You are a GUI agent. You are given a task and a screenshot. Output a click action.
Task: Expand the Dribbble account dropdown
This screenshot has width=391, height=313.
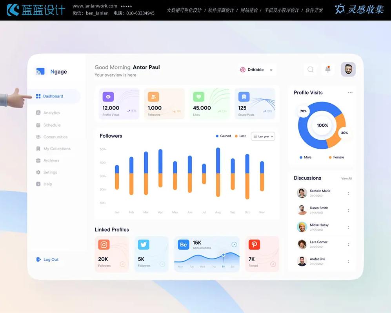click(257, 70)
